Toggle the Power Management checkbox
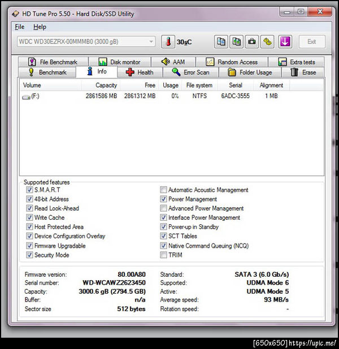339x349 pixels. pos(163,199)
